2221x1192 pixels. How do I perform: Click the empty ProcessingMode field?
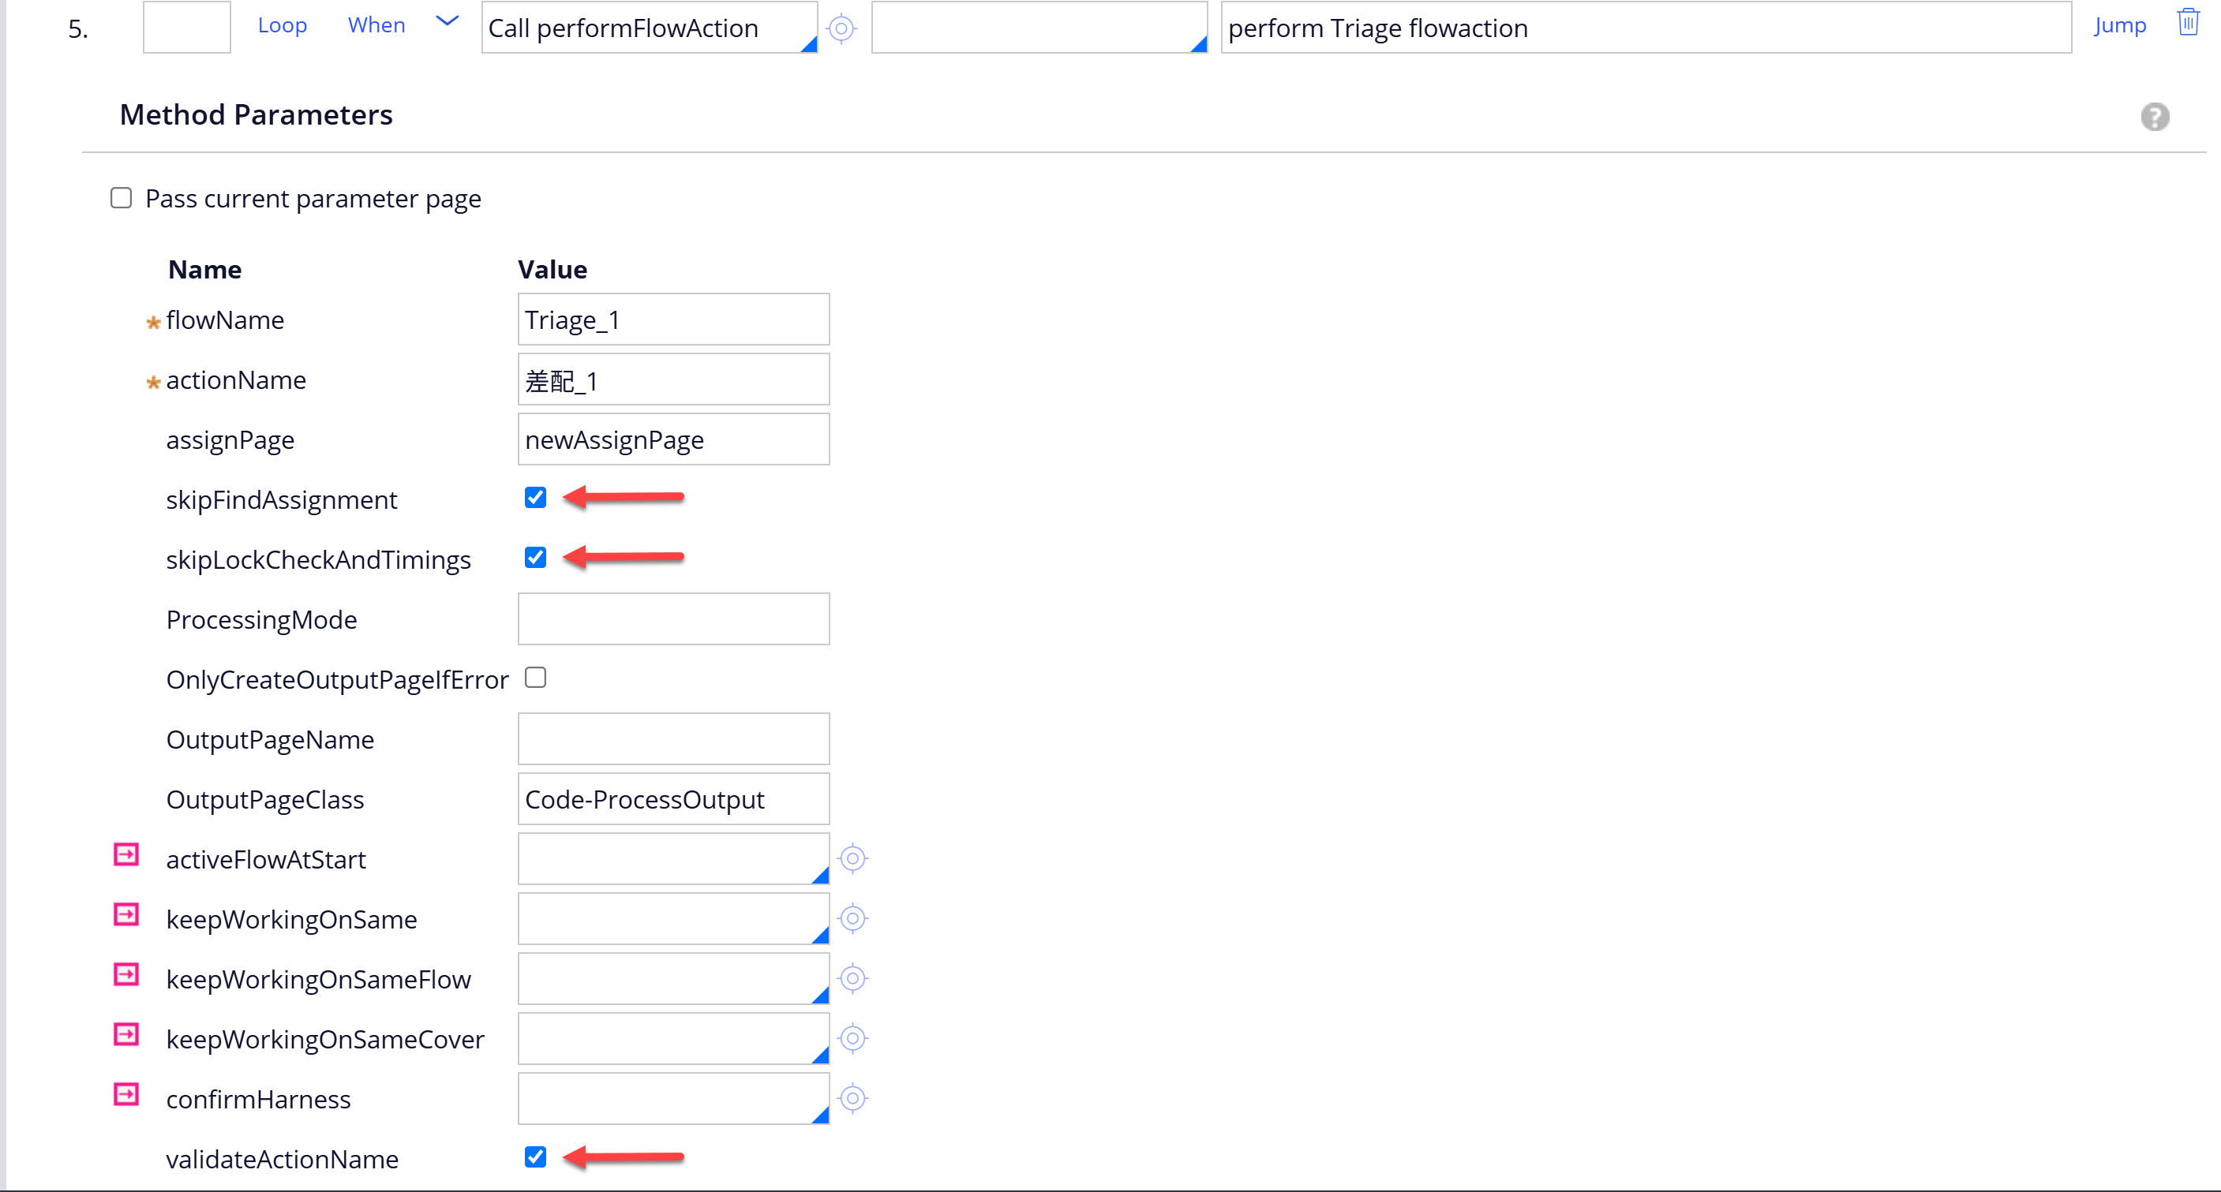pyautogui.click(x=673, y=618)
